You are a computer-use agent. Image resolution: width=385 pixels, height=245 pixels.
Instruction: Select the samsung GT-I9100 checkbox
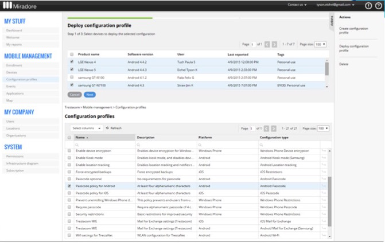[72, 77]
